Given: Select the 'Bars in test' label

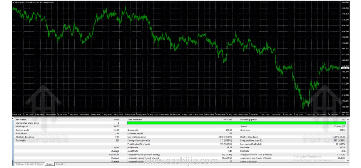Looking at the screenshot, I should click(20, 120).
